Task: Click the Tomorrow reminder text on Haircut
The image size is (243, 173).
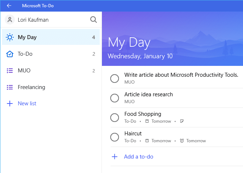Action: [x=196, y=141]
